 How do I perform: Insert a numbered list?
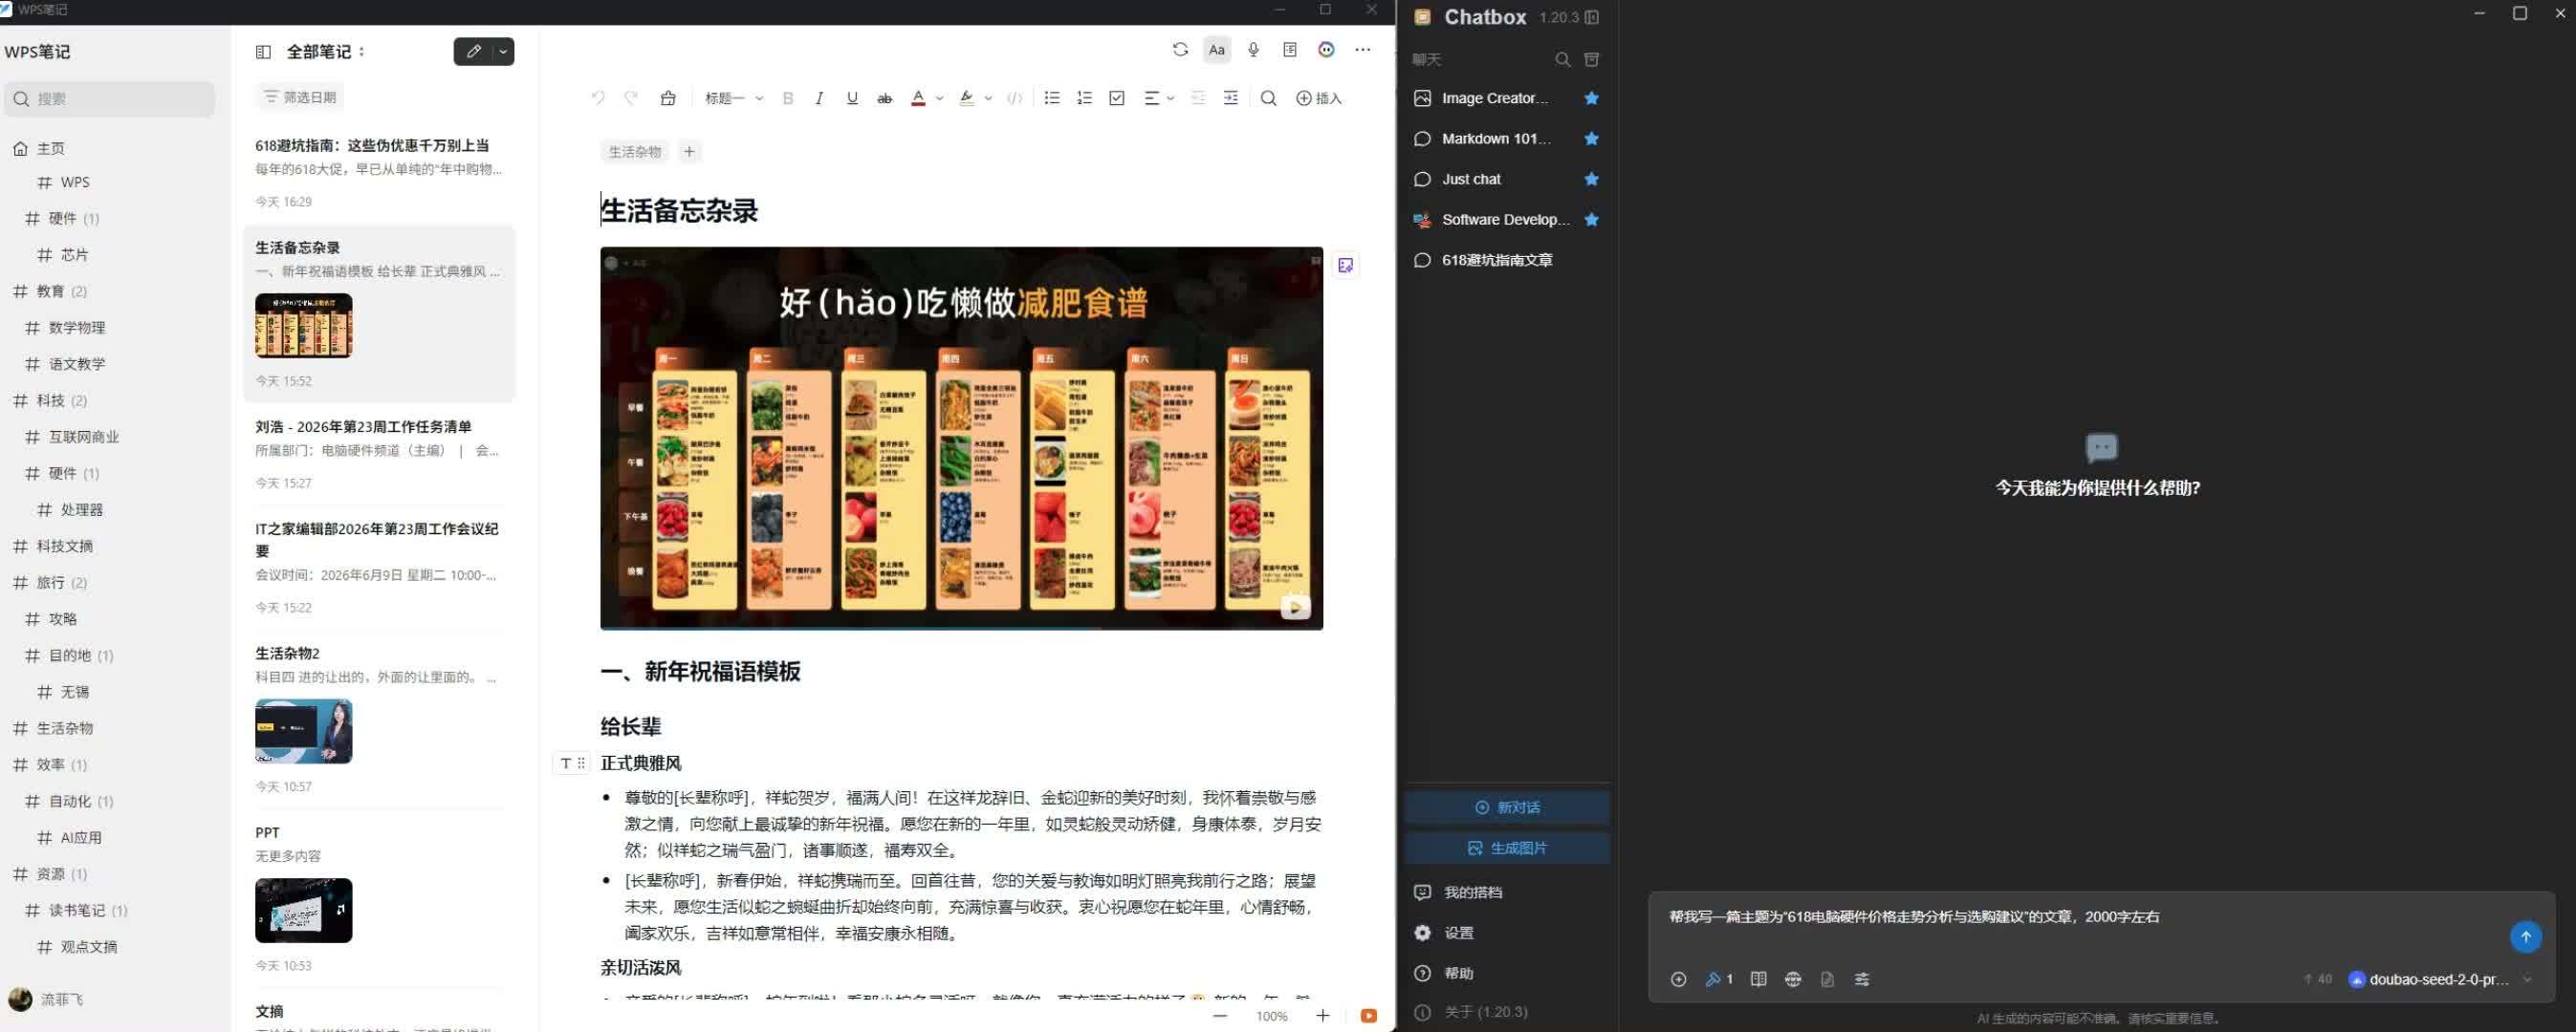[1084, 97]
